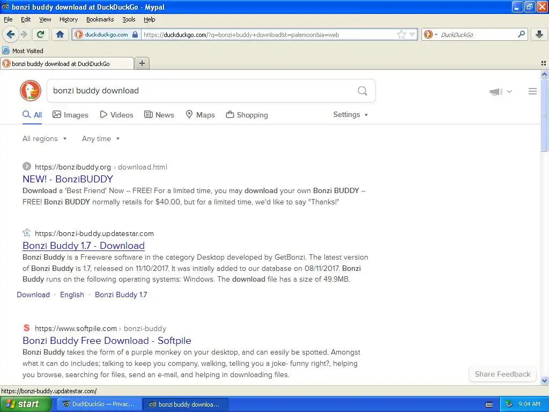The width and height of the screenshot is (549, 412).
Task: Open the Any time filter dropdown
Action: point(101,139)
